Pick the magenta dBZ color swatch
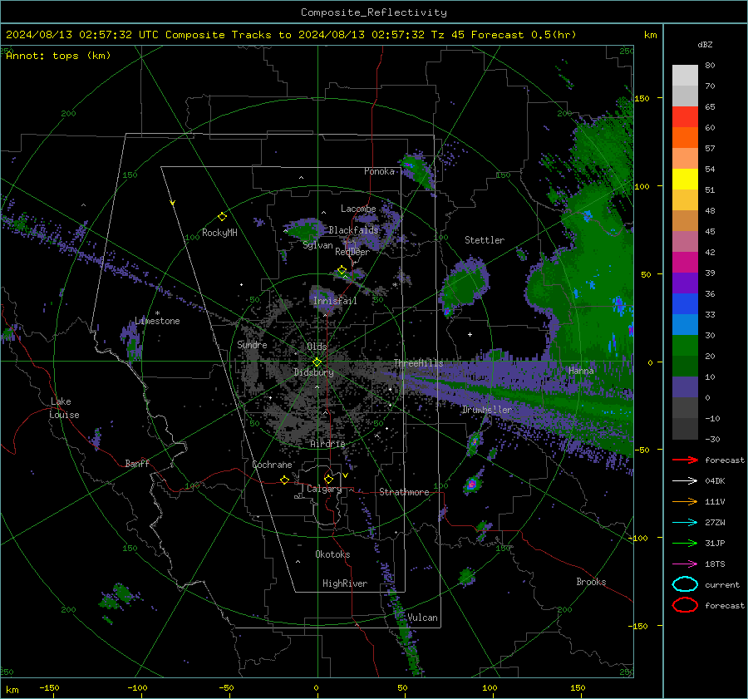Screen dimensions: 748x699 coord(685,263)
